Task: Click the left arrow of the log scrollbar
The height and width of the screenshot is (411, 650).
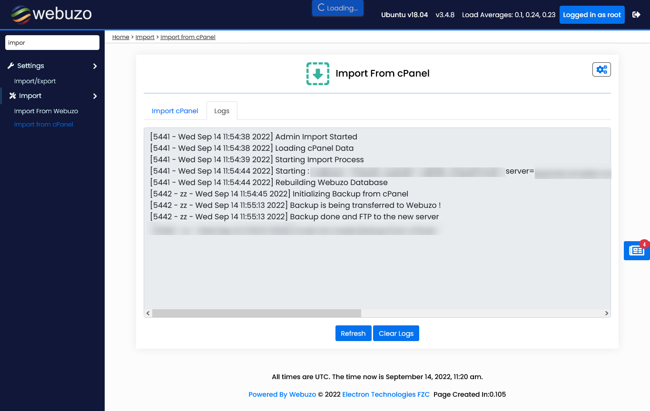Action: coord(148,313)
